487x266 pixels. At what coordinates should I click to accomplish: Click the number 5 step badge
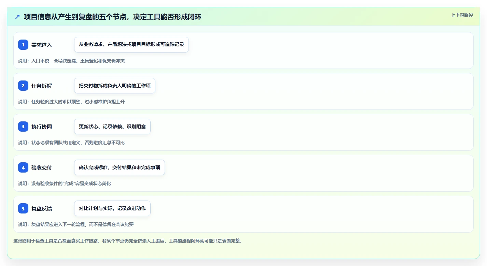tap(23, 208)
